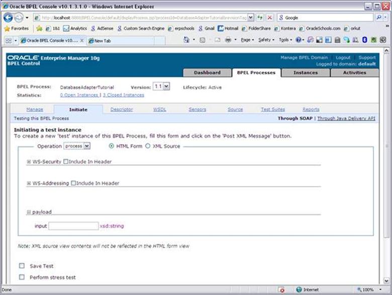392x295 pixels.
Task: Open the Safety menu dropdown
Action: coord(266,40)
